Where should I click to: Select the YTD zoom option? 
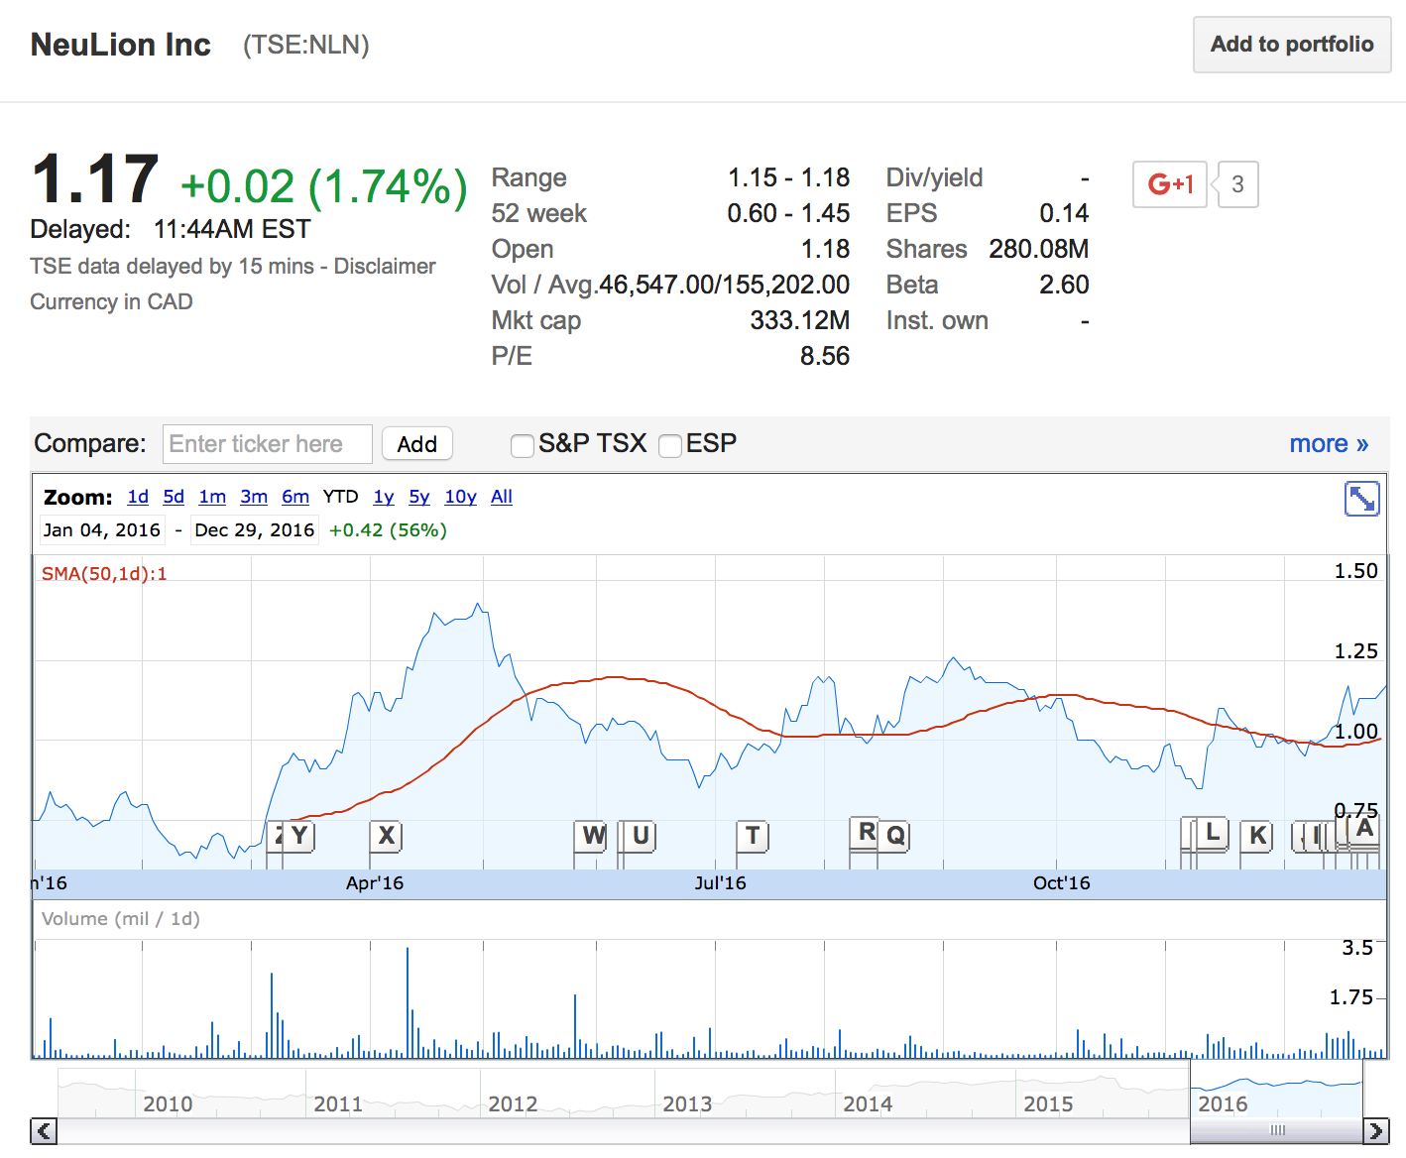pos(341,497)
